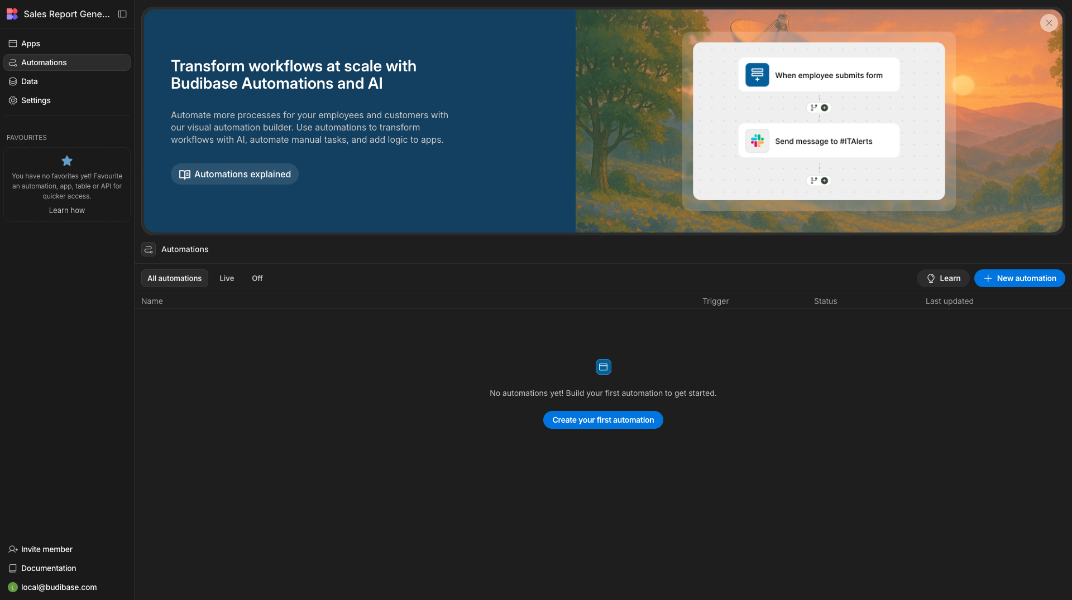Click the When employee submits form card
Viewport: 1072px width, 600px height.
[x=819, y=75]
